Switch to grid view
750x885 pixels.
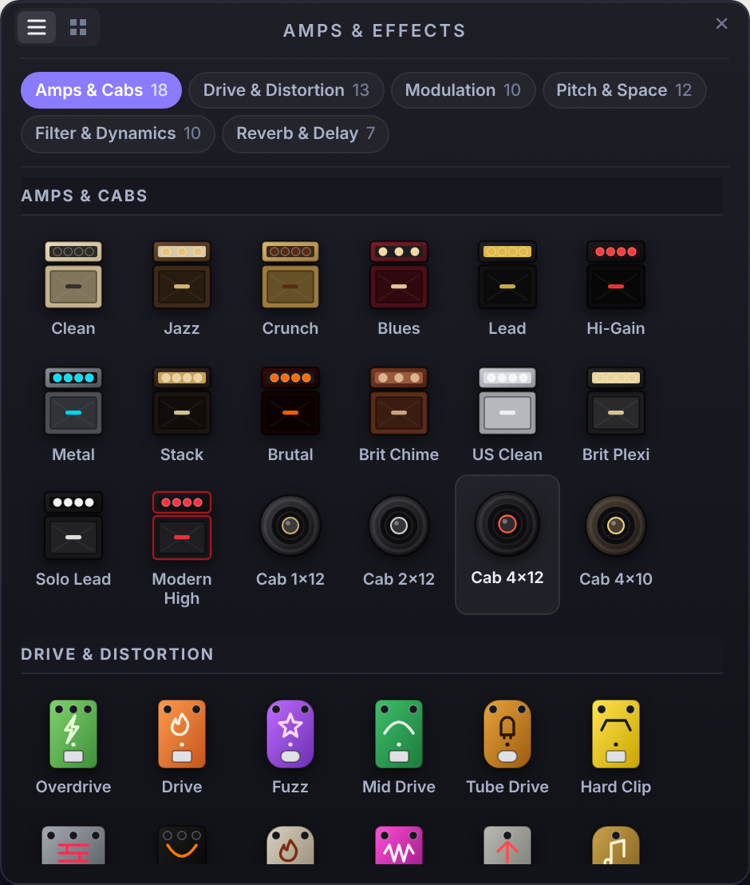point(78,27)
